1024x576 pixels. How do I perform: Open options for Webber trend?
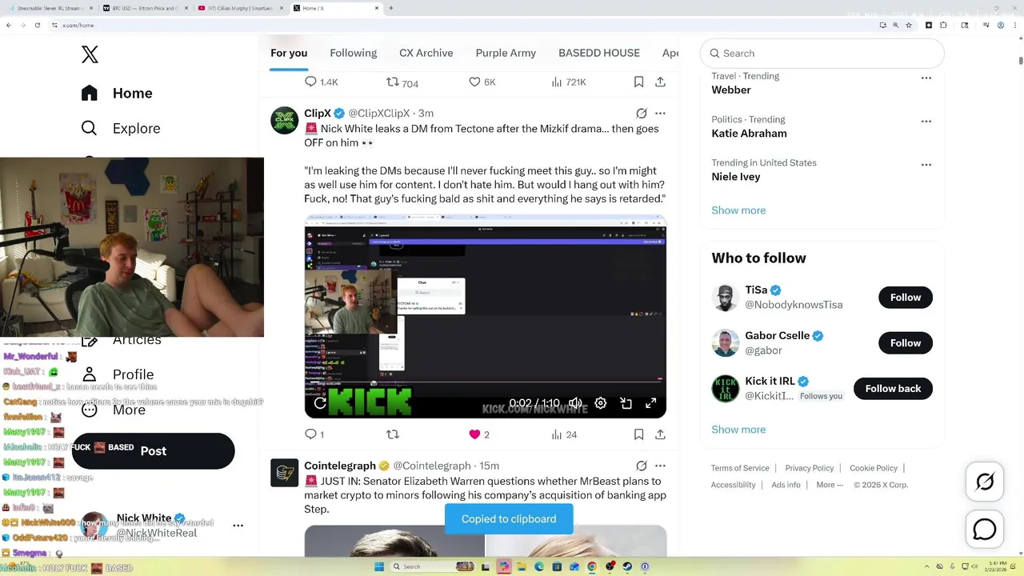click(926, 78)
